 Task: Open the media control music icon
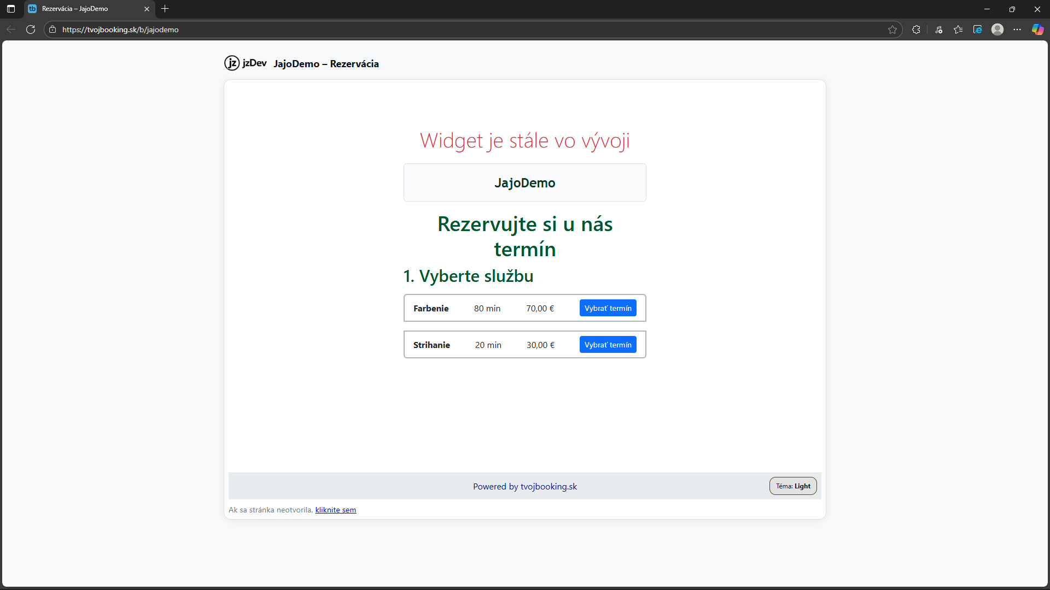click(x=938, y=29)
